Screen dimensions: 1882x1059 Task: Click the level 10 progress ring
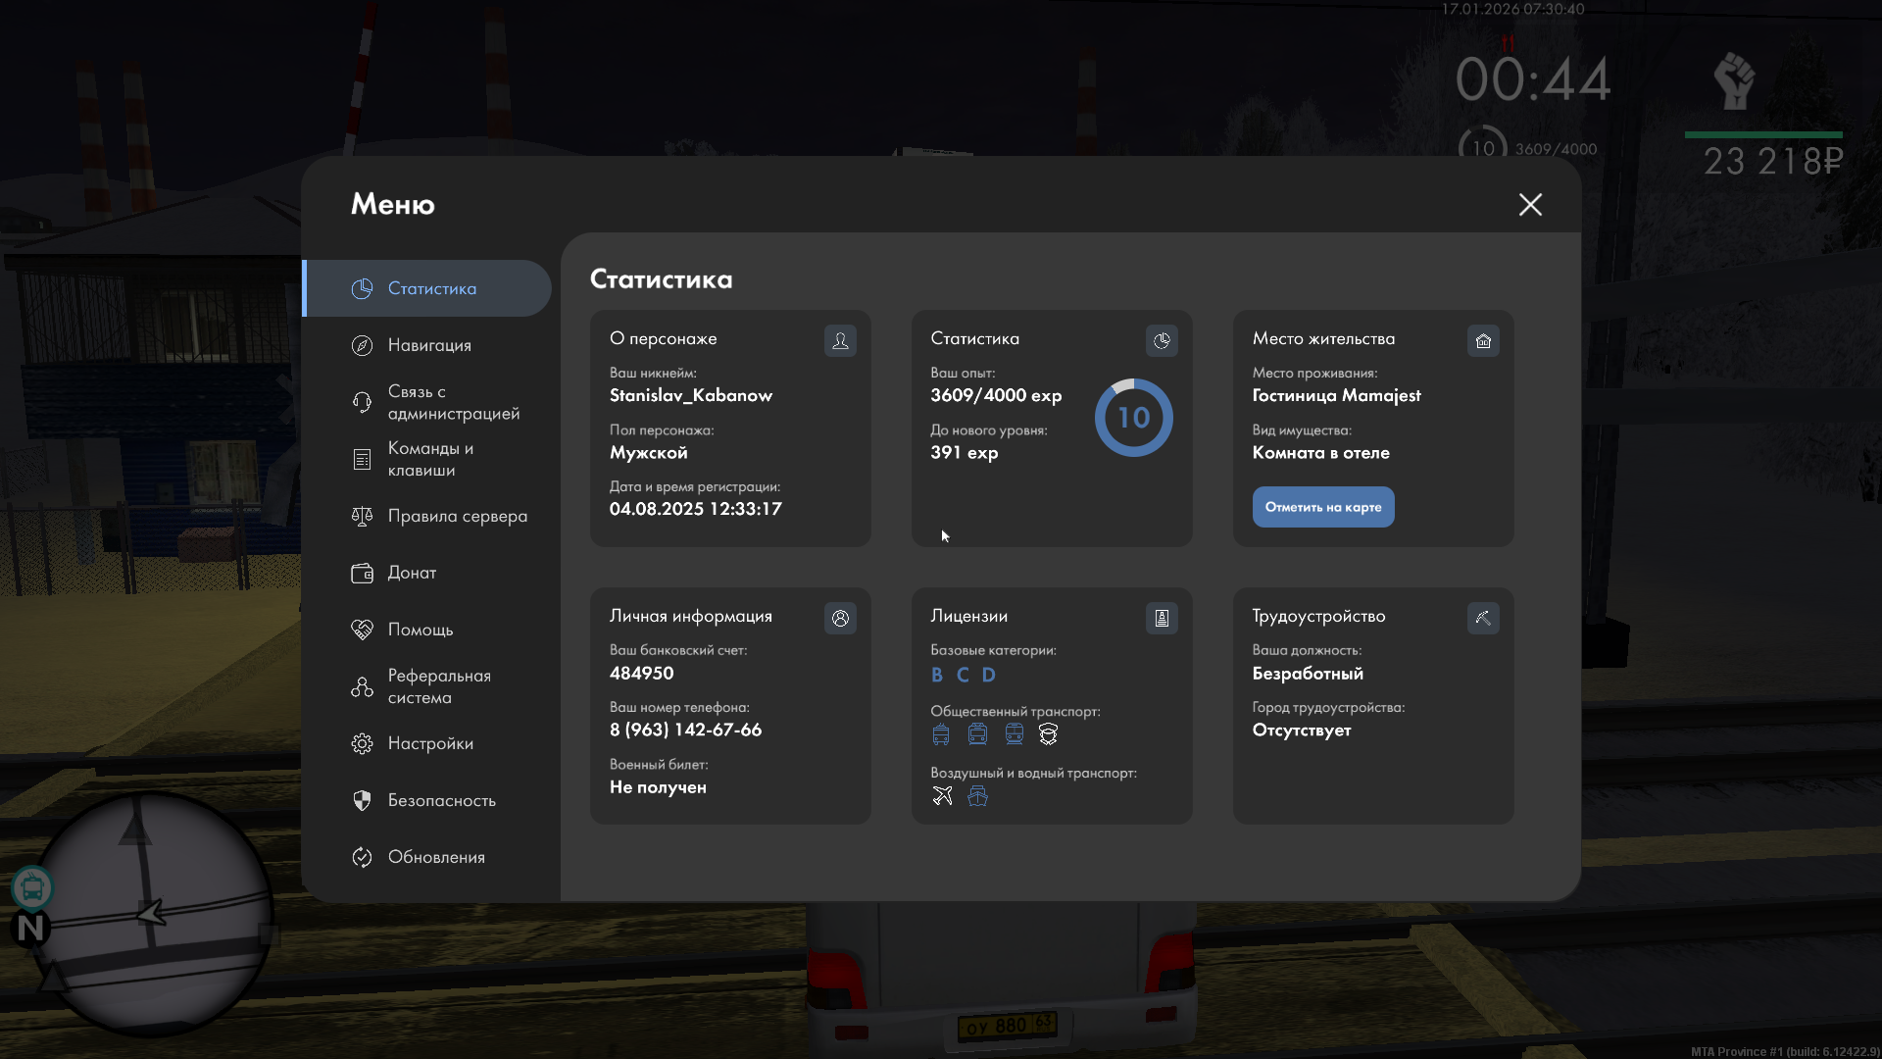(1133, 418)
